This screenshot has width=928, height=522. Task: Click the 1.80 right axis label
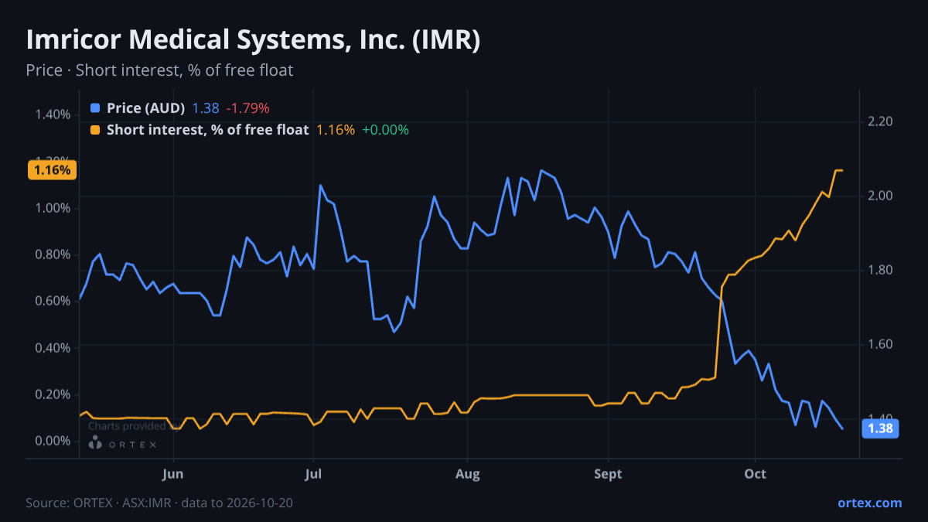pos(881,270)
